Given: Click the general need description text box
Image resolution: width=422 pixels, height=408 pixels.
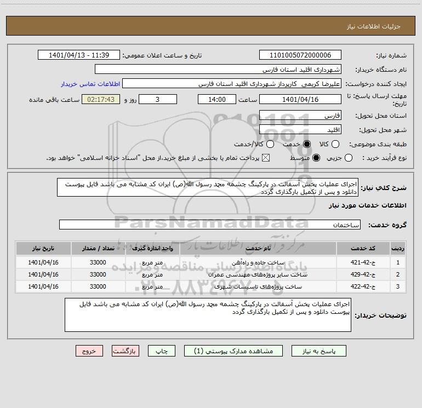Looking at the screenshot, I should pos(208,187).
